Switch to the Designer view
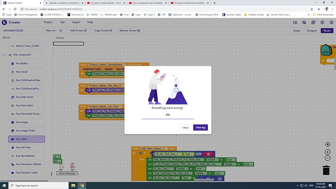 (x=312, y=31)
